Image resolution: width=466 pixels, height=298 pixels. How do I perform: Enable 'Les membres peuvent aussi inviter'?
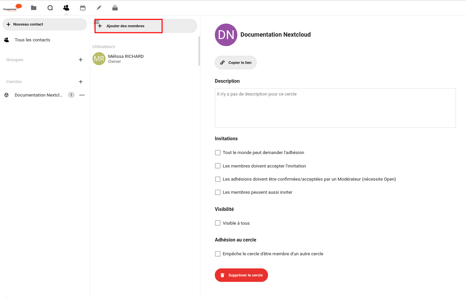pos(218,192)
